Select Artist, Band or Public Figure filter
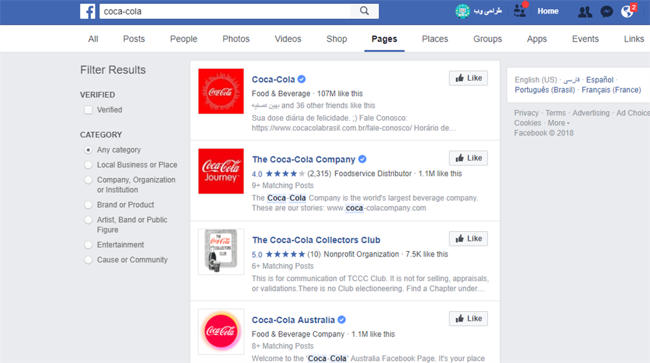The height and width of the screenshot is (363, 650). point(88,219)
